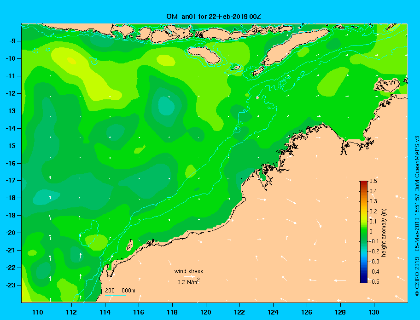Click the -0.3 label on the colorbar
Viewport: 420px width, 320px height.
pos(374,262)
